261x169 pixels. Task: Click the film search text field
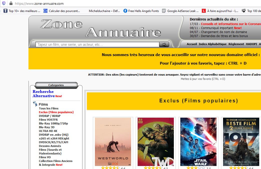(98, 45)
